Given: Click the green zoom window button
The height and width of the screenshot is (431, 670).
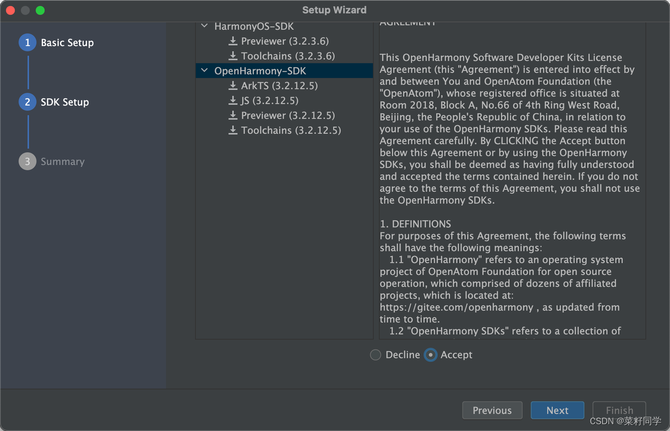Looking at the screenshot, I should click(x=40, y=10).
